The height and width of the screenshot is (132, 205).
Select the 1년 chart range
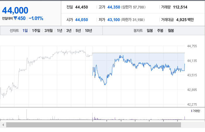60,31
